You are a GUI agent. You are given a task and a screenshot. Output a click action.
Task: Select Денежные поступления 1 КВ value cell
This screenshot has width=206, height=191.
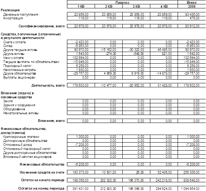coord(81,14)
